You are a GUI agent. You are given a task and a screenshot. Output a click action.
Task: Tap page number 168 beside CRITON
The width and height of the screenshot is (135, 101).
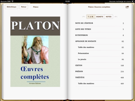[x=122, y=65]
